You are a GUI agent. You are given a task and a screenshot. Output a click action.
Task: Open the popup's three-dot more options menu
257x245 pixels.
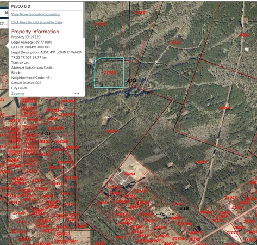pyautogui.click(x=77, y=94)
